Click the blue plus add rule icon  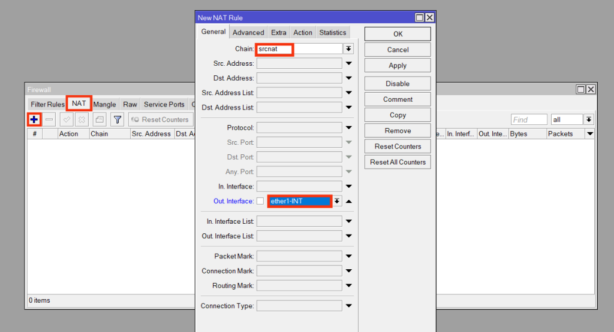pos(34,120)
